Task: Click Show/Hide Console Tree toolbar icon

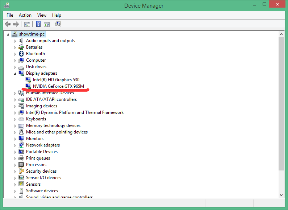Action: pos(27,24)
